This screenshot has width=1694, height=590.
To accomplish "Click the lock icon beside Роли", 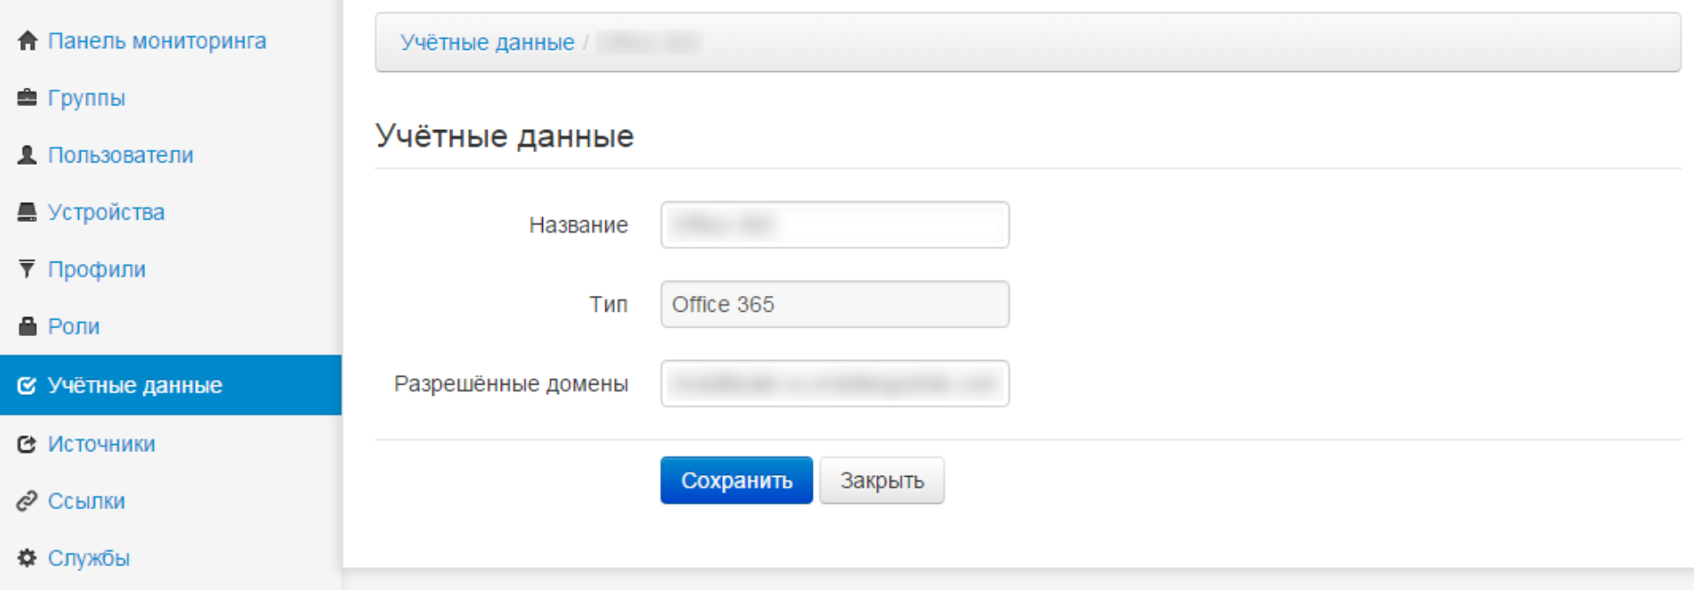I will point(27,327).
